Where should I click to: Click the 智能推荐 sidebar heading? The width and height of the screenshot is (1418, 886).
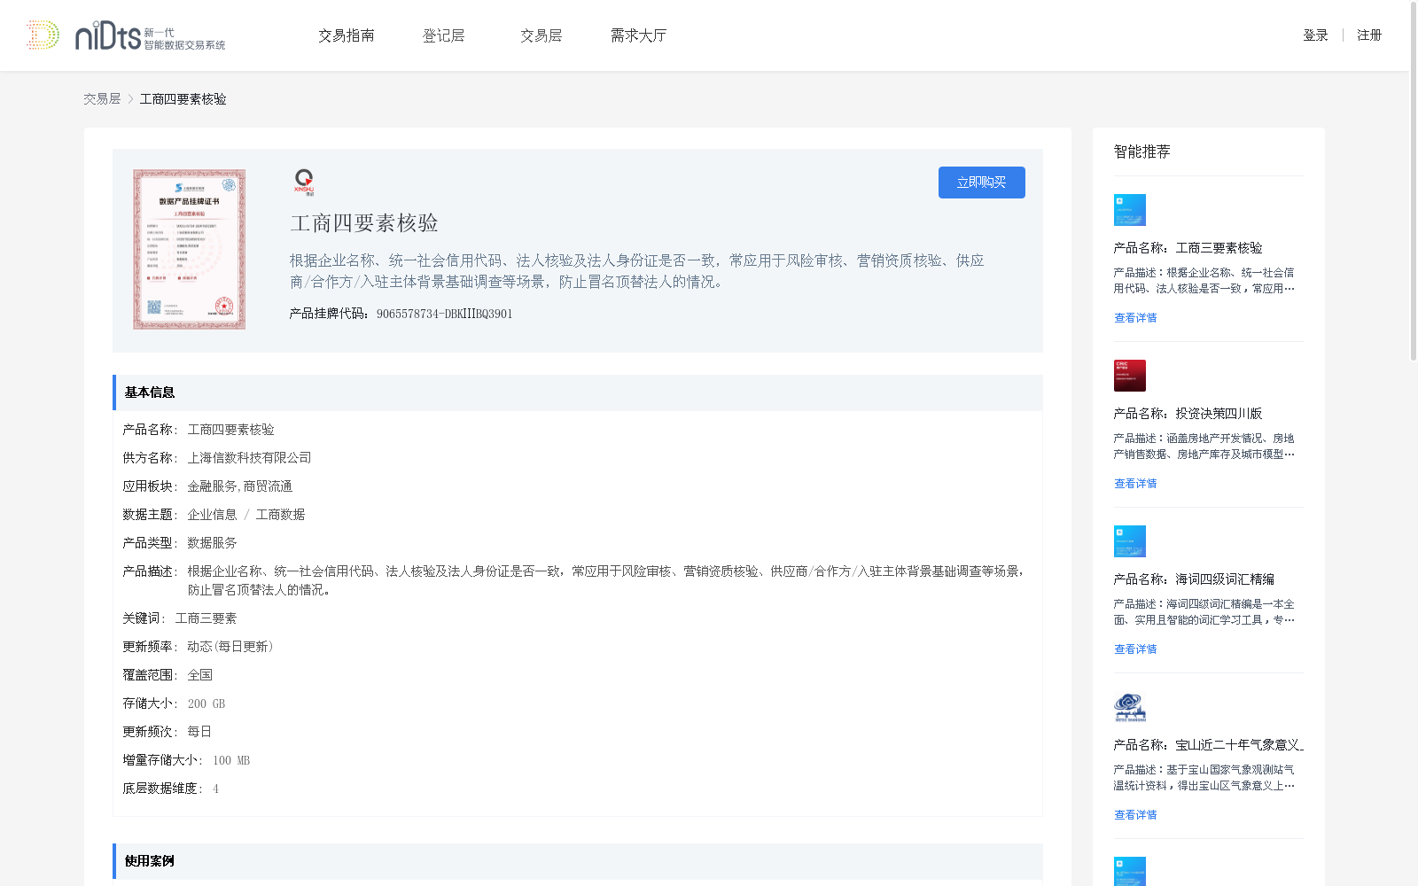point(1141,152)
